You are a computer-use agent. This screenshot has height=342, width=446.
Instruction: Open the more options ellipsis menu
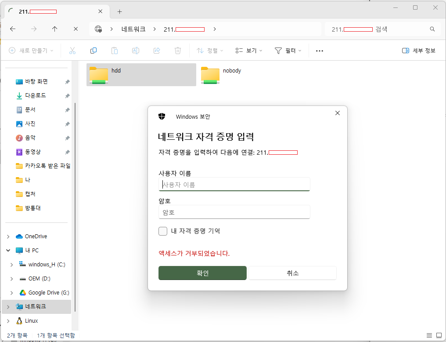(320, 51)
